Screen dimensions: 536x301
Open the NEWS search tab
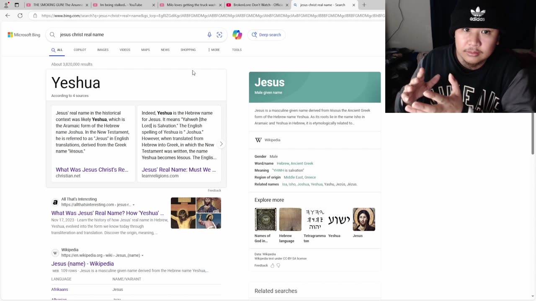165,50
